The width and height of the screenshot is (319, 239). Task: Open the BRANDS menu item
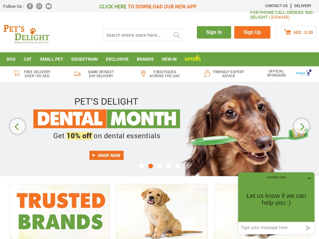pyautogui.click(x=145, y=59)
